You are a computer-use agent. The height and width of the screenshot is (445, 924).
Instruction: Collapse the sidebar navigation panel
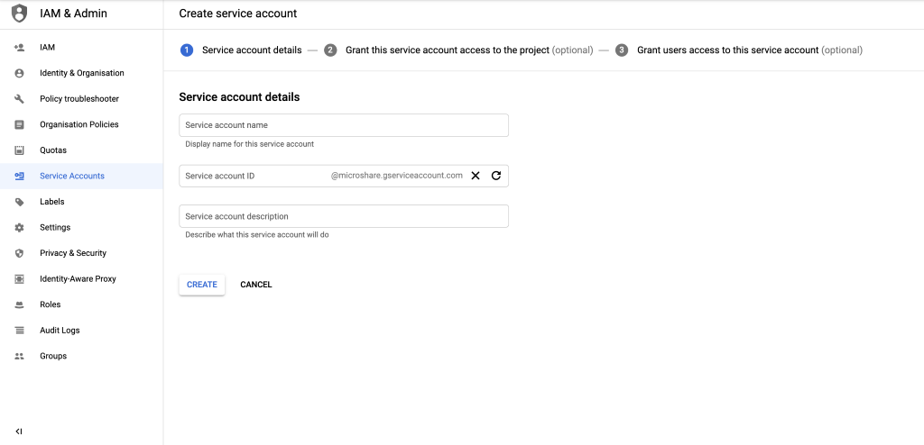tap(19, 431)
